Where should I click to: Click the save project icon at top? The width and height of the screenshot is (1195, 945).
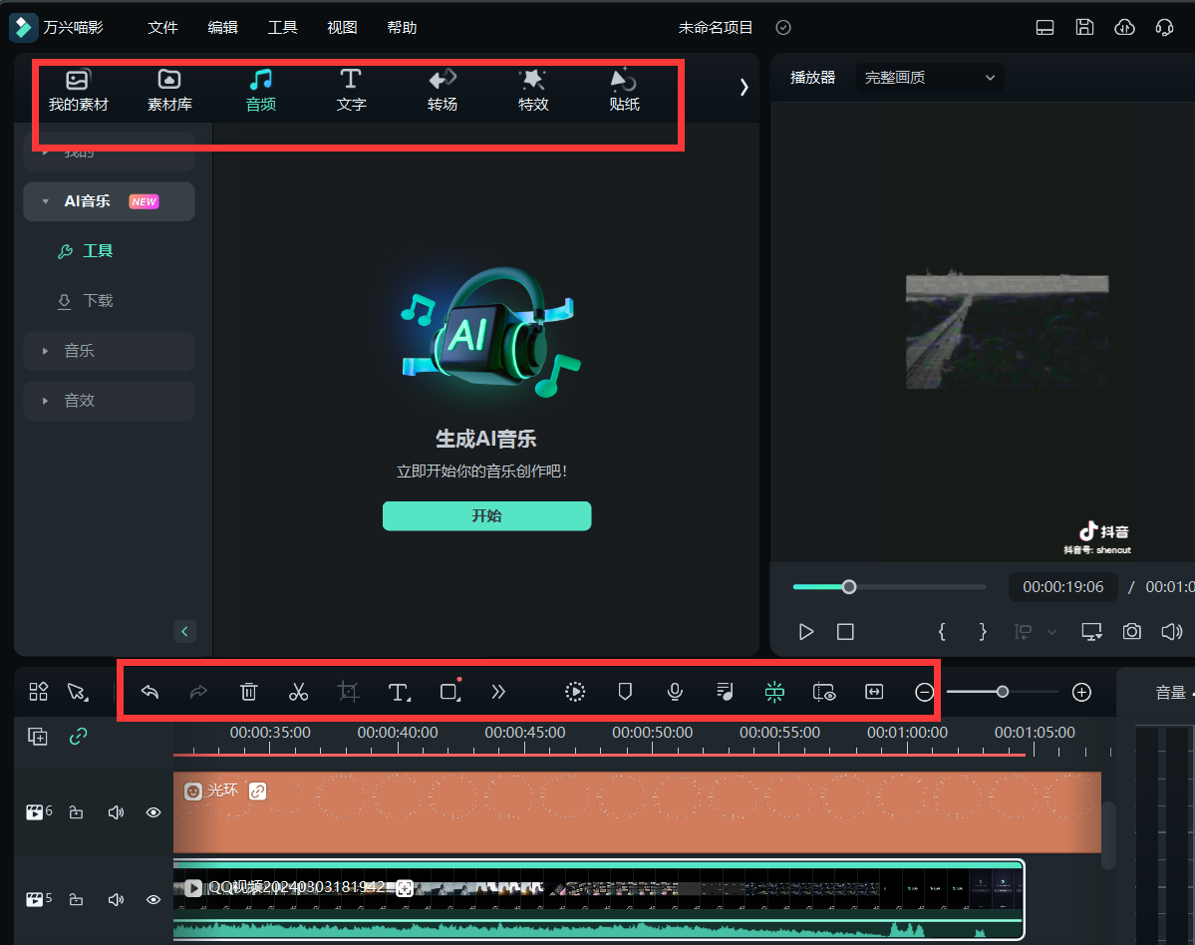coord(1084,28)
